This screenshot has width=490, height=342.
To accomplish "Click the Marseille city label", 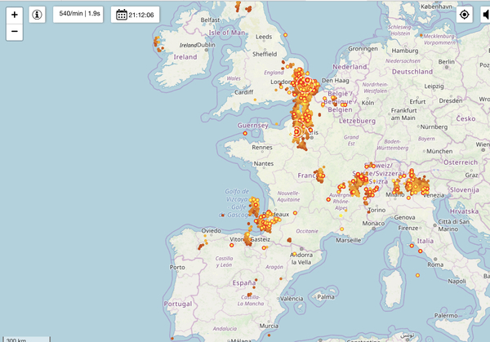I will (x=347, y=240).
